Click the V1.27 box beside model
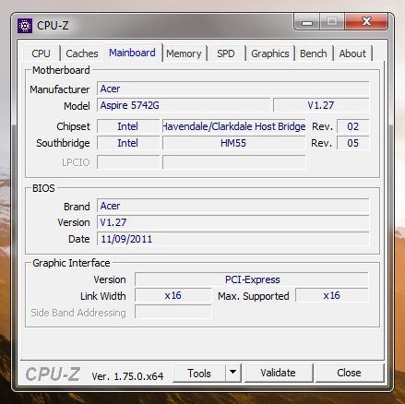This screenshot has width=405, height=404. tap(321, 105)
